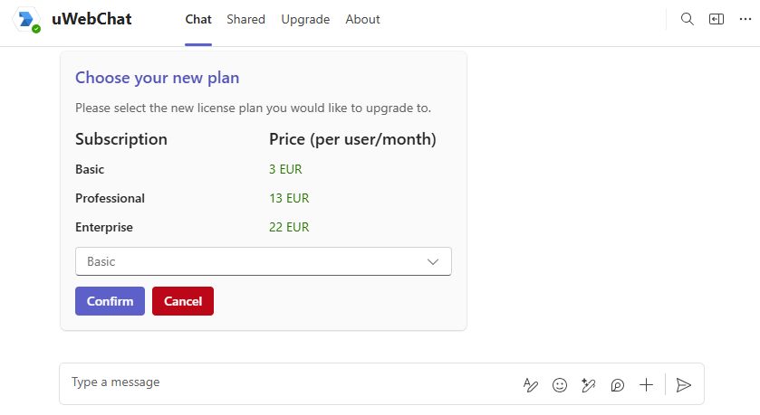
Task: Click the uWebChat app logo icon
Action: pos(26,20)
